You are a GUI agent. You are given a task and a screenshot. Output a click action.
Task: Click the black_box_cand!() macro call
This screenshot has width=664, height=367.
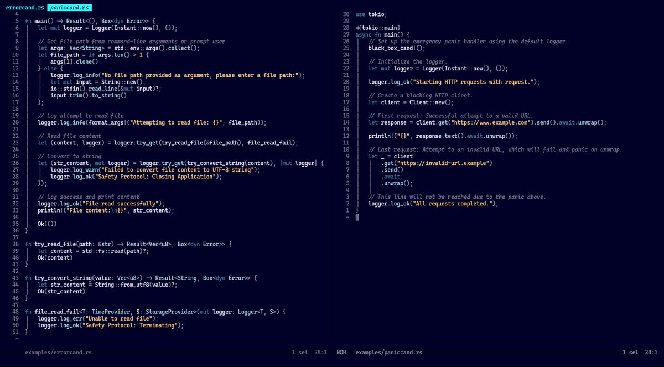click(397, 48)
